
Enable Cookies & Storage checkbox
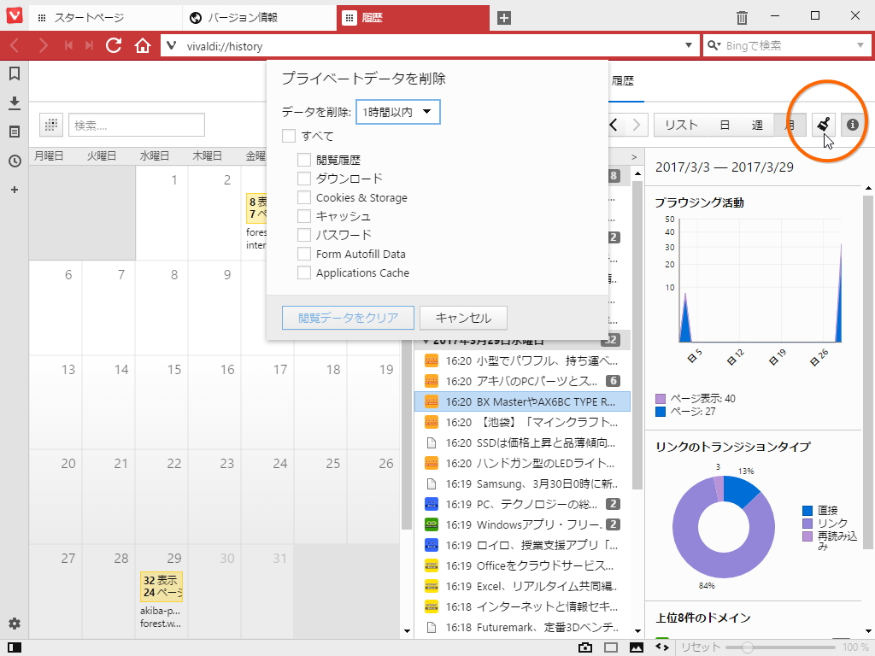point(304,197)
